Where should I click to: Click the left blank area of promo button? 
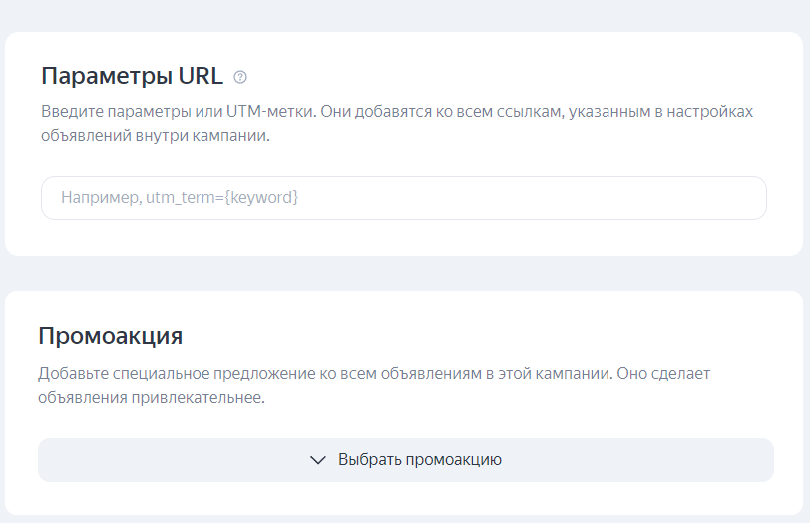[150, 460]
